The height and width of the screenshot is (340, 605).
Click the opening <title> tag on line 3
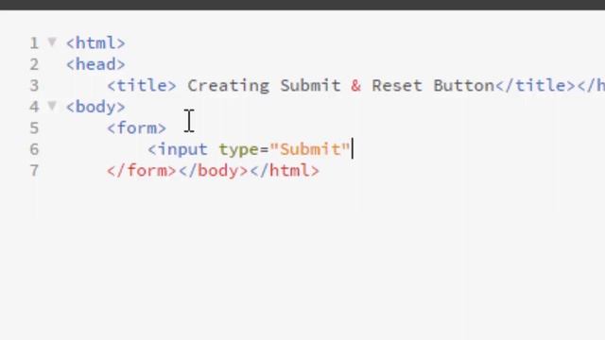[x=142, y=86]
